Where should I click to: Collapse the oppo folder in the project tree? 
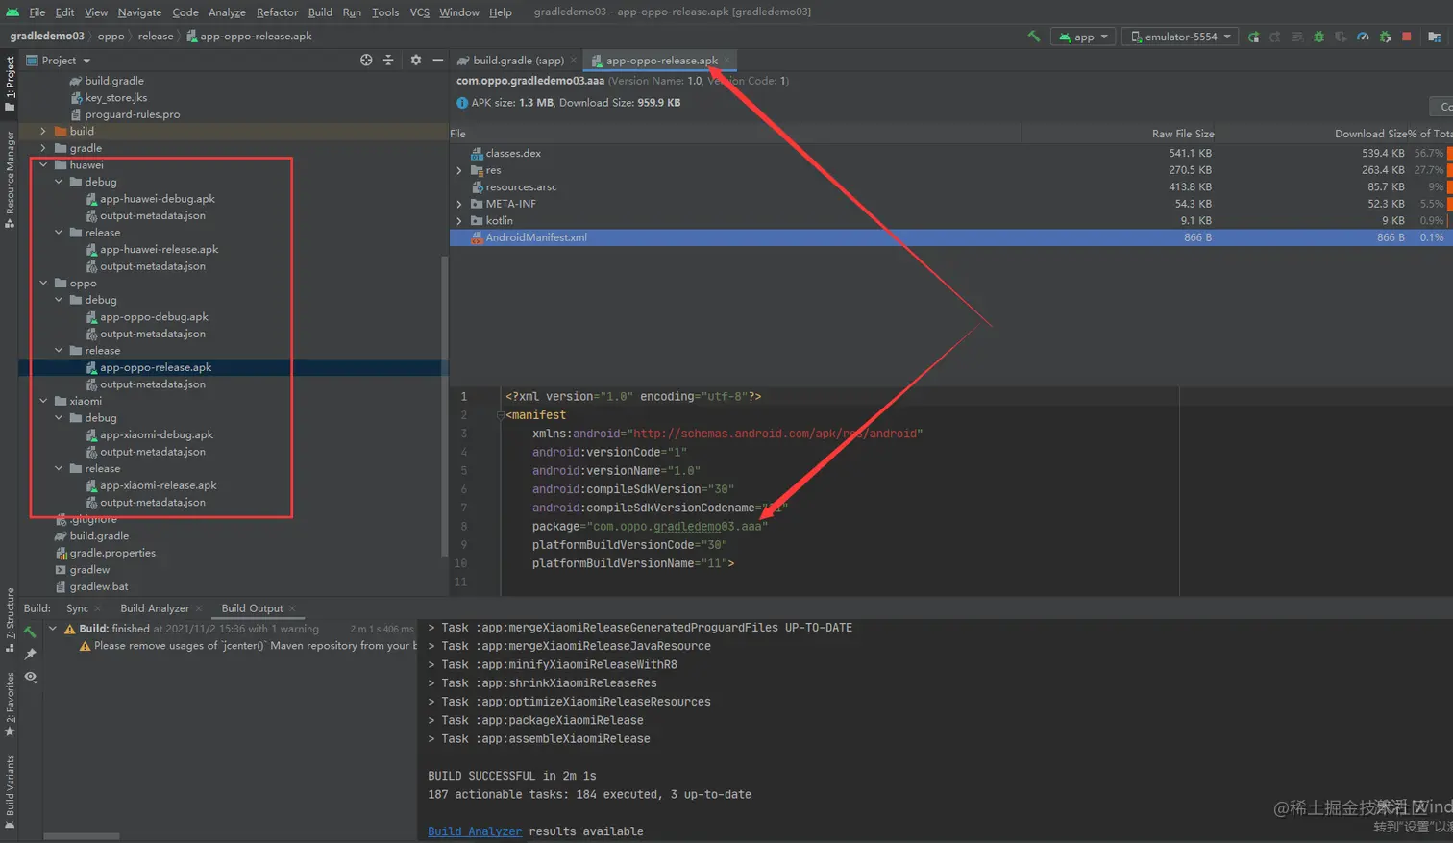pyautogui.click(x=43, y=283)
